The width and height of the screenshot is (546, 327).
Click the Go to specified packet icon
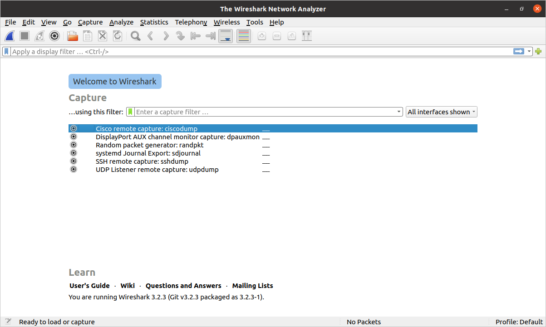[181, 36]
